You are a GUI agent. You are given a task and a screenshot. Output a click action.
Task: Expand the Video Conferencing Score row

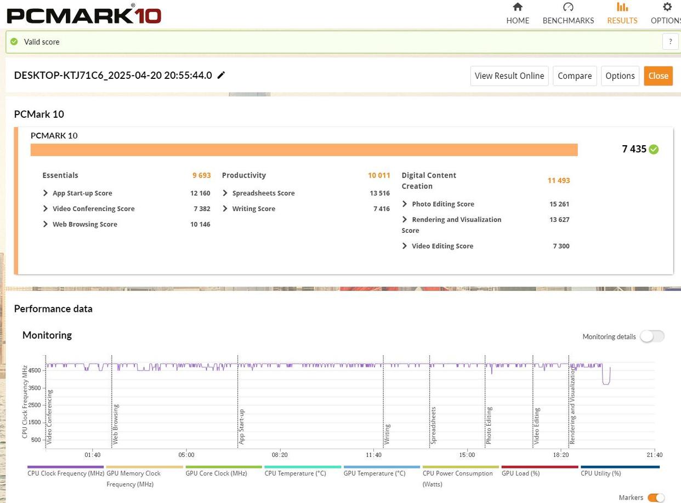tap(46, 209)
